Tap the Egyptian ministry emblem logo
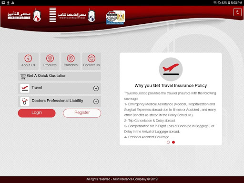Image resolution: width=244 pixels, height=183 pixels. (115, 17)
